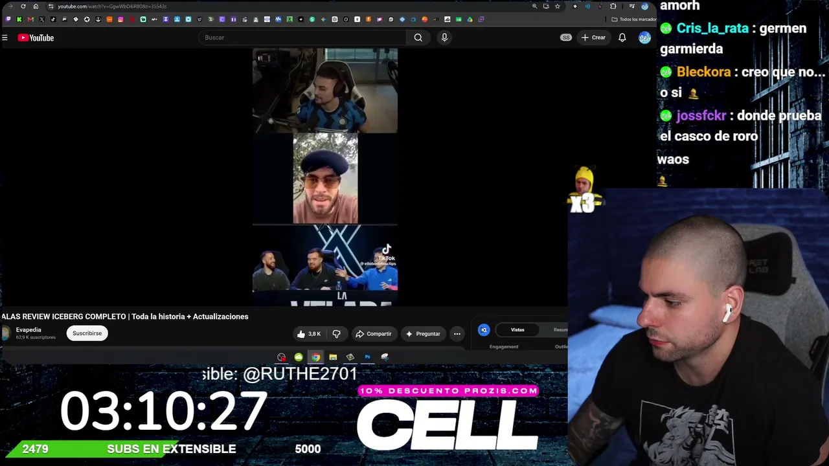Open the page zoom magnifier in address bar
Screen dimensions: 829x466
click(534, 6)
